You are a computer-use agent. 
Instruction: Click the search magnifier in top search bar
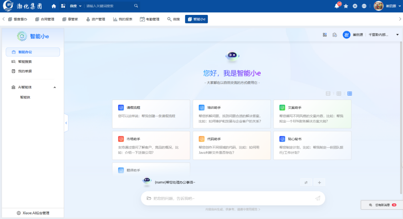136,6
